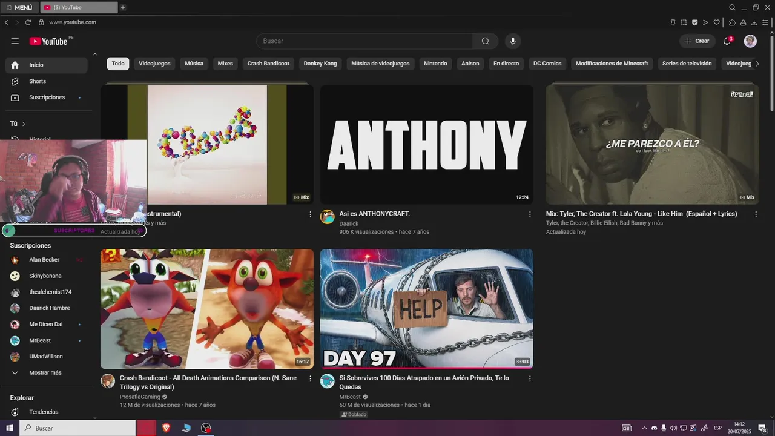
Task: Open more options for the MrBeast video
Action: (x=530, y=378)
